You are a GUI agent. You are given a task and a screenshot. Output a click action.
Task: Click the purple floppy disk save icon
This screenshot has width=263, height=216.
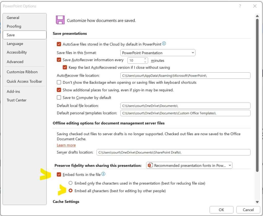coord(60,20)
